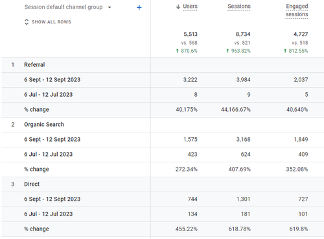Screen dimensions: 324x239
Task: Click Direct September sessions value 1,301
Action: (x=244, y=199)
